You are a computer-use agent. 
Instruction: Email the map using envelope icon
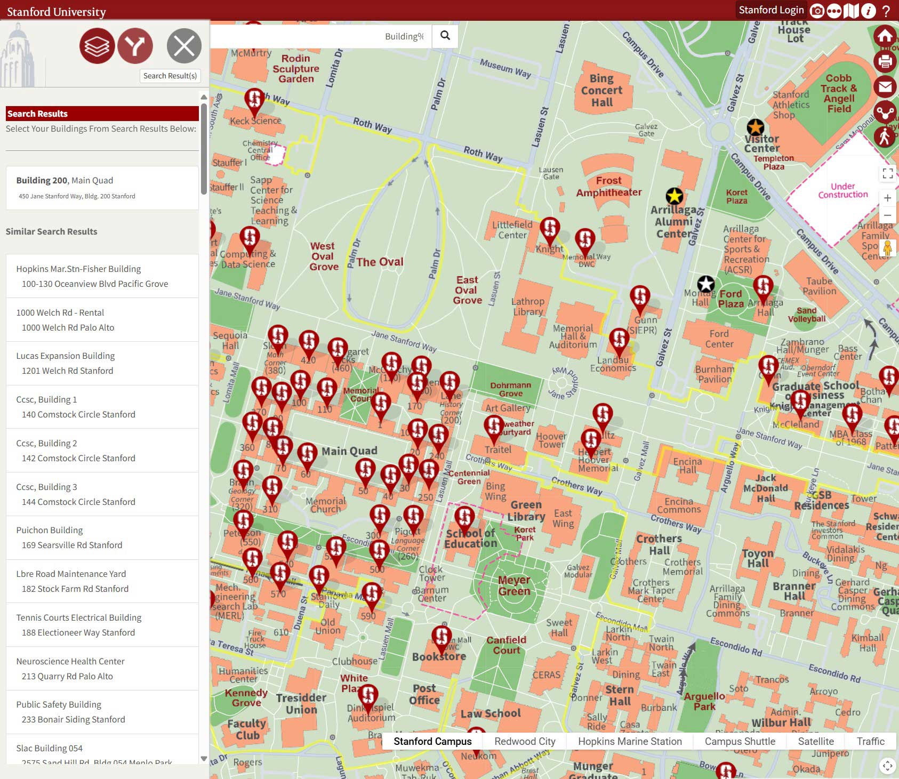click(885, 86)
